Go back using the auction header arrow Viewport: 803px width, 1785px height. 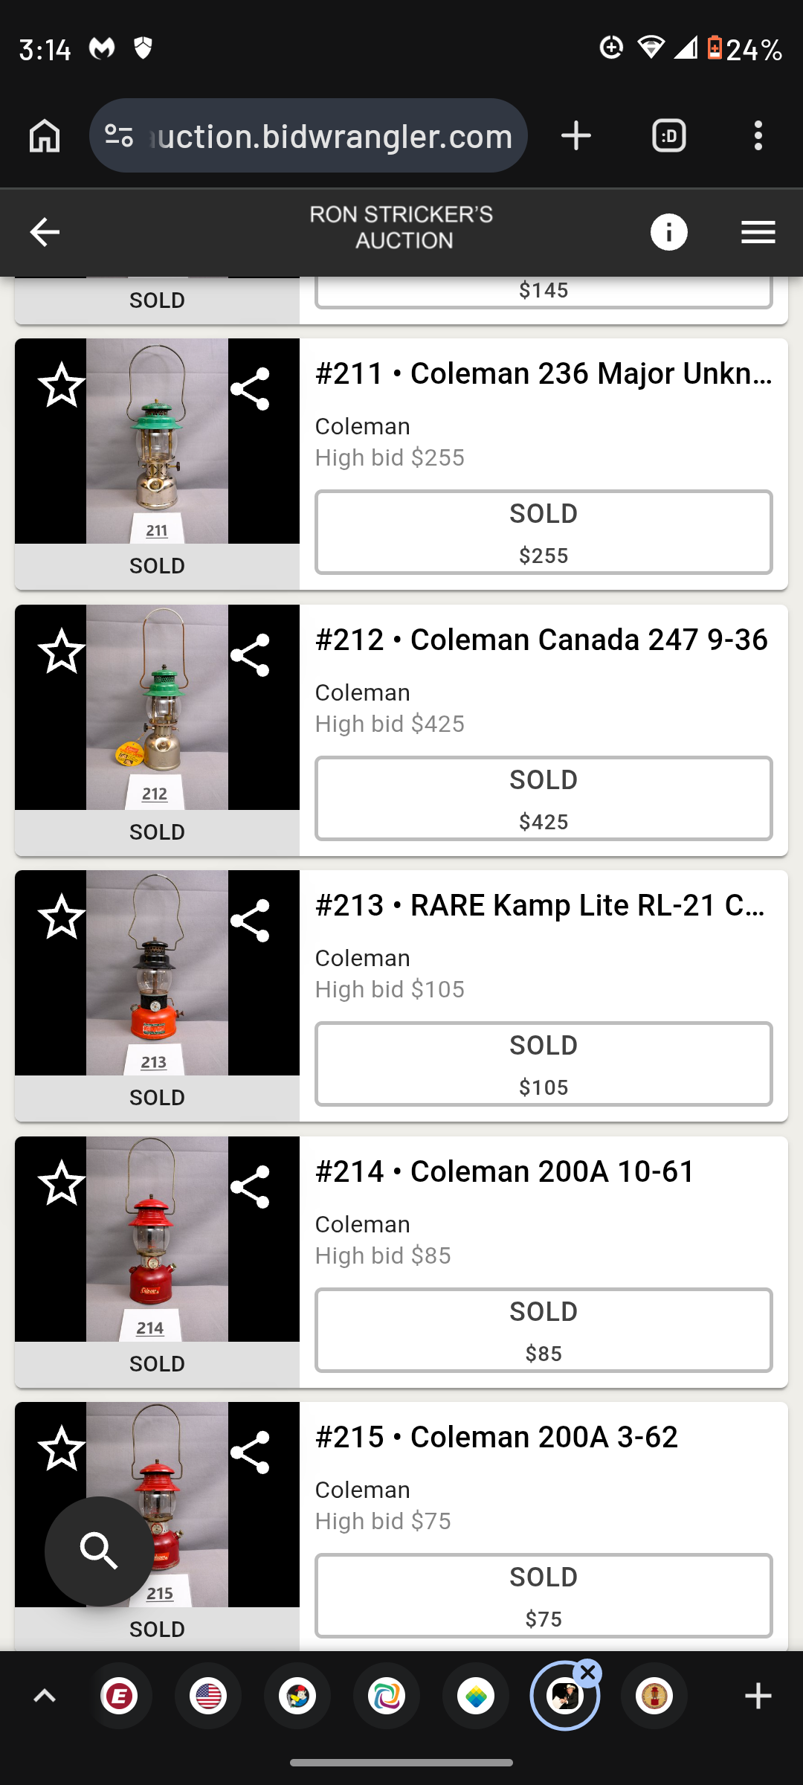click(x=45, y=233)
